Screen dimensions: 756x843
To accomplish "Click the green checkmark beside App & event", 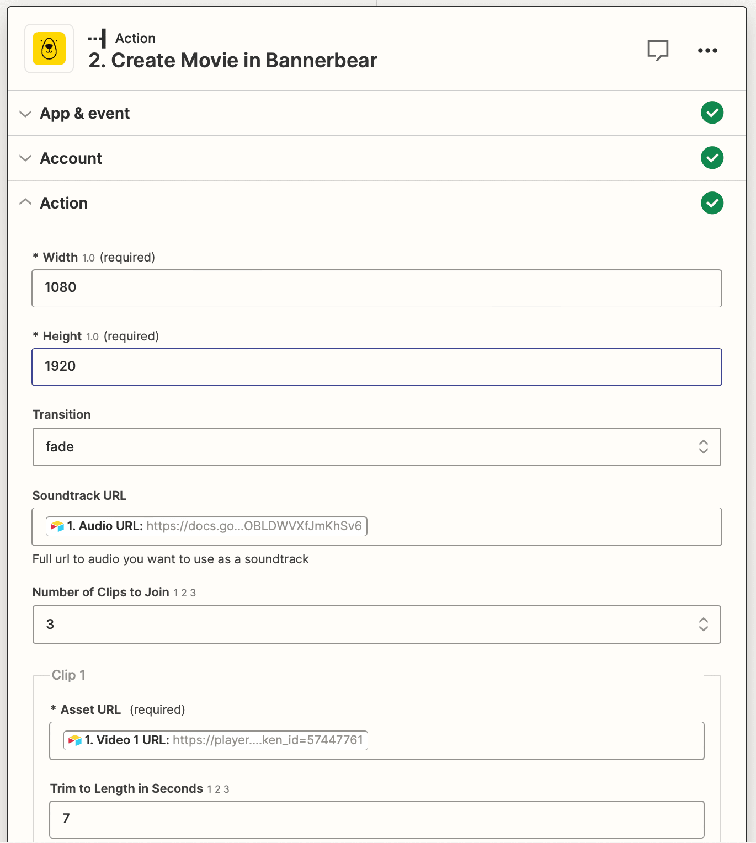I will (x=712, y=113).
